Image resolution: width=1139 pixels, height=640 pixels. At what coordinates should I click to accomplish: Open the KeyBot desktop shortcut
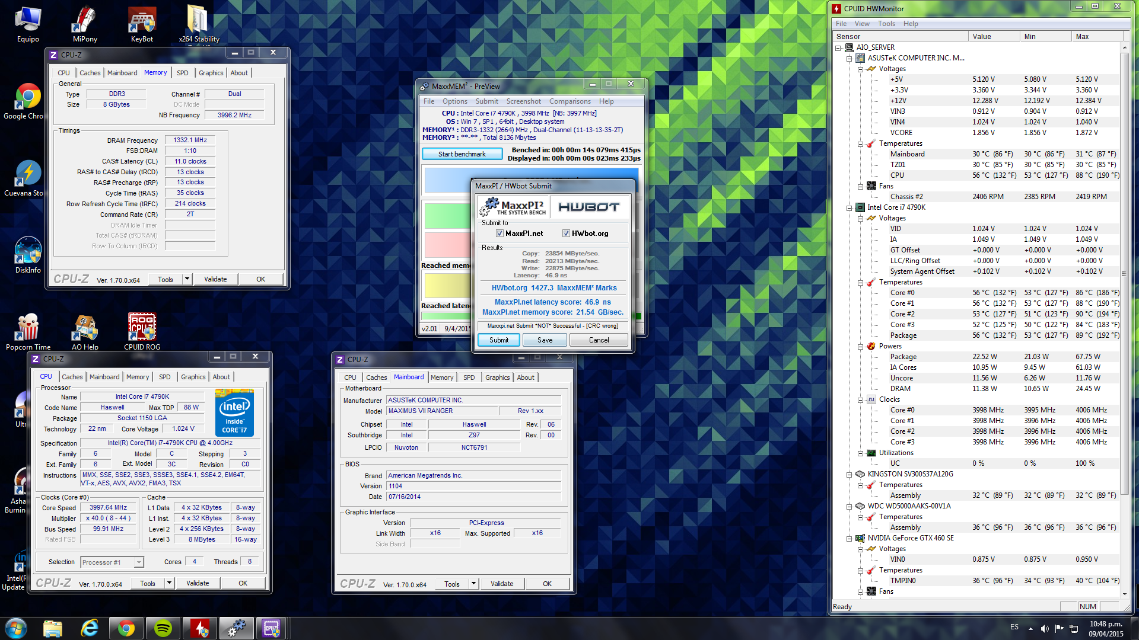[142, 25]
